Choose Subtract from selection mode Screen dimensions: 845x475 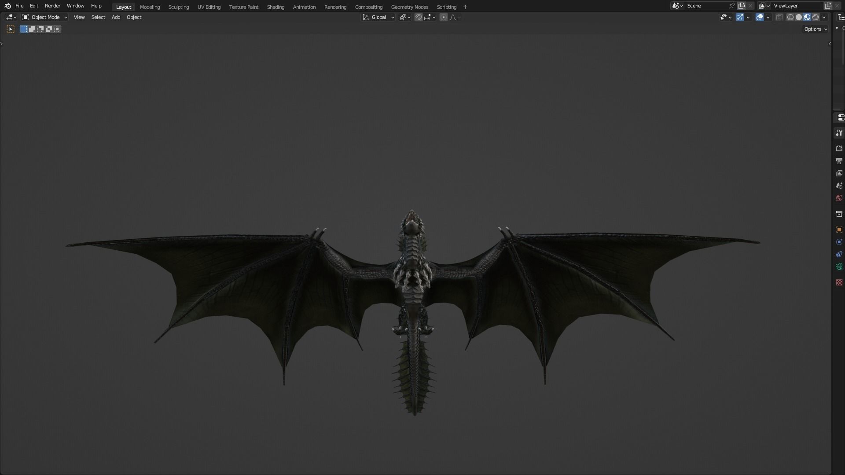pyautogui.click(x=40, y=29)
